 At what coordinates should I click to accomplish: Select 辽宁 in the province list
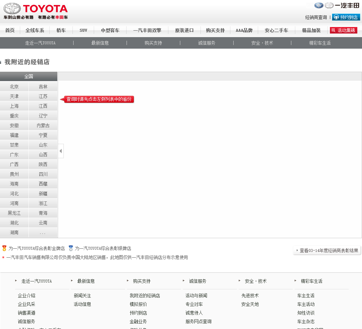click(43, 116)
